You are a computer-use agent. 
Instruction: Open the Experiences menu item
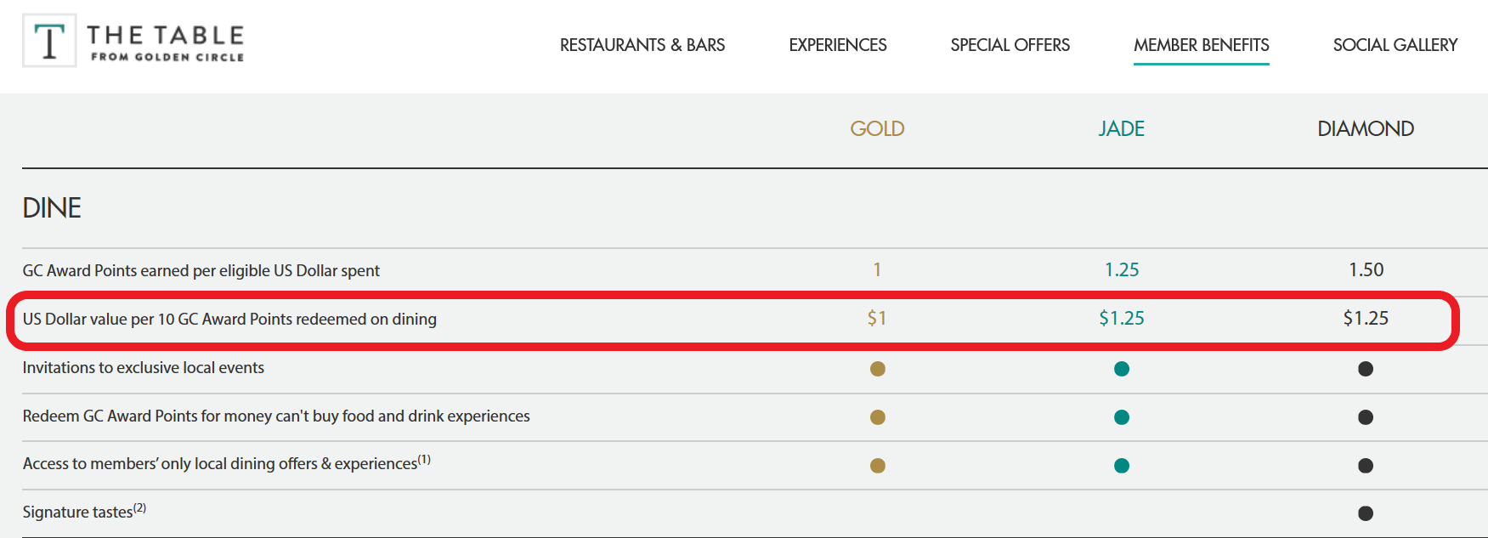click(x=838, y=45)
